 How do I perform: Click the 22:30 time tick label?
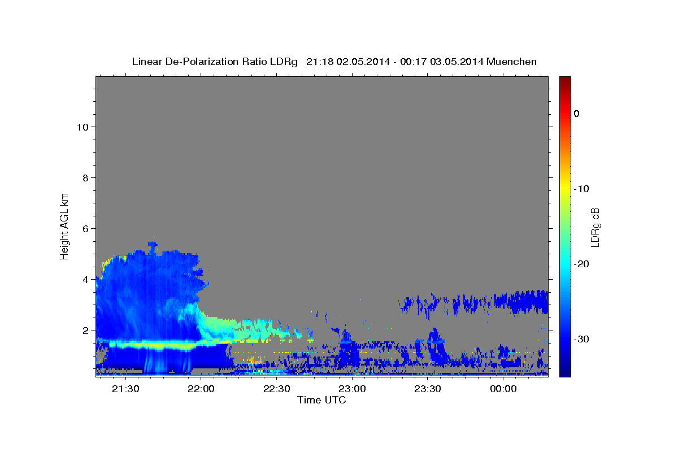pyautogui.click(x=277, y=389)
